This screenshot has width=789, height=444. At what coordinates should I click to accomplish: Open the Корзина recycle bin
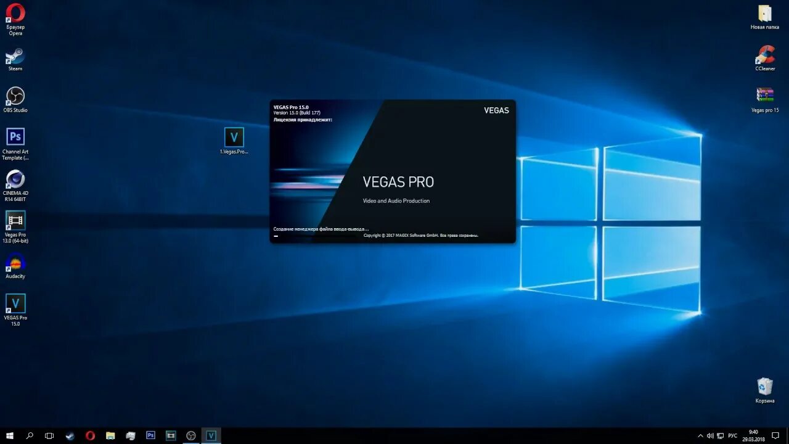(764, 385)
